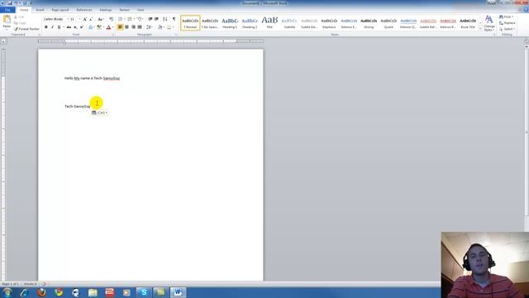Toggle Italic formatting
The width and height of the screenshot is (529, 298).
52,27
